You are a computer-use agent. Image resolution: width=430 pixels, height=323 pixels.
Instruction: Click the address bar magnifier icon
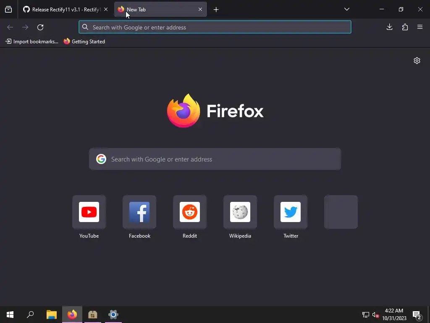click(85, 27)
